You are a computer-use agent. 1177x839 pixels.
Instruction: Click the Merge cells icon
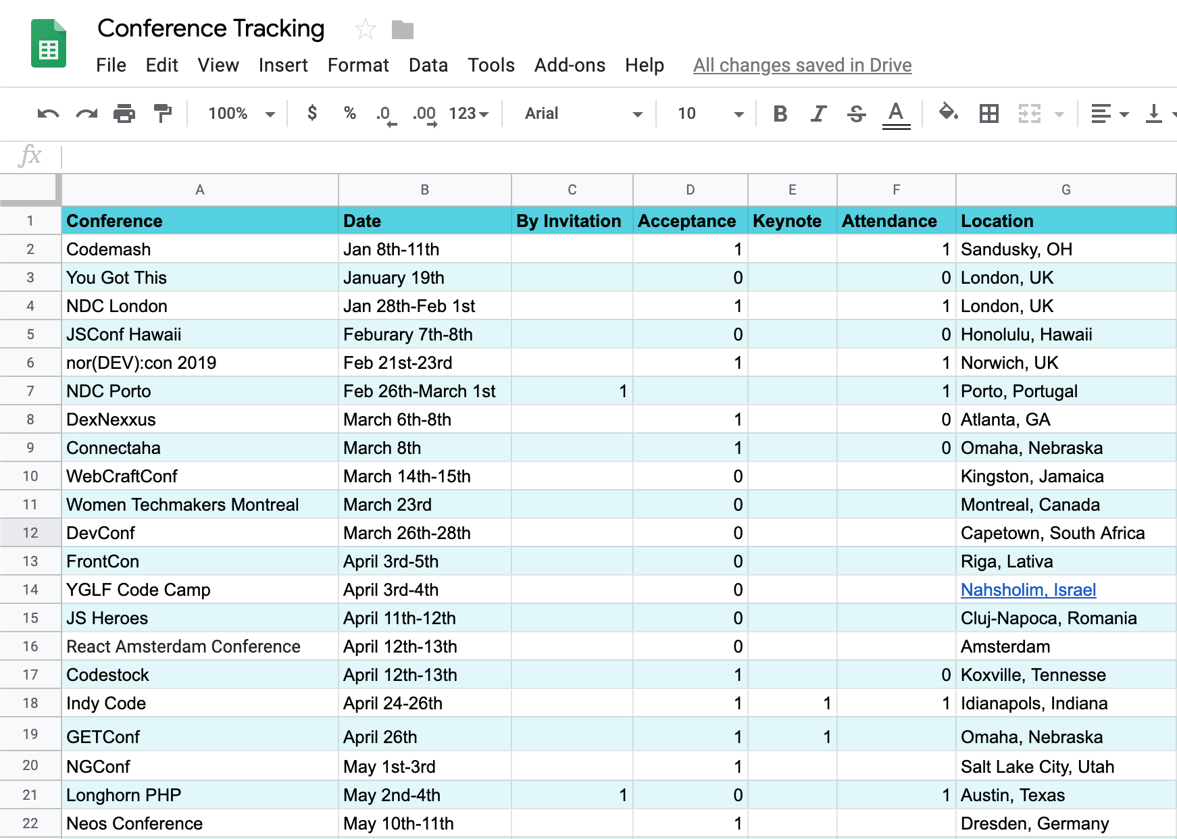pos(1030,113)
